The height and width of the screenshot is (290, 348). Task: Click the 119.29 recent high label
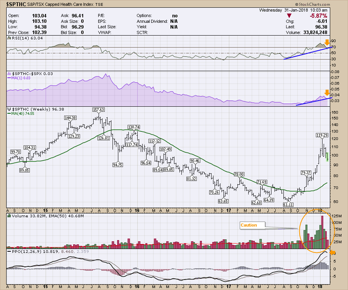pos(322,135)
